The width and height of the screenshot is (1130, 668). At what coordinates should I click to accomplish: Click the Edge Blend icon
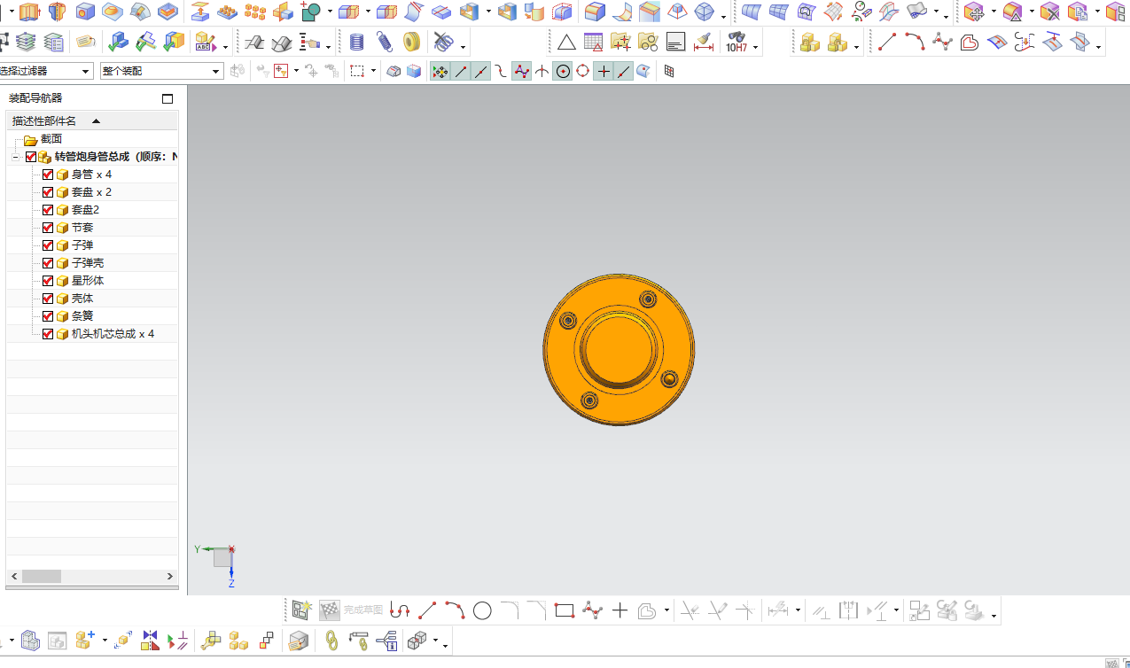596,12
